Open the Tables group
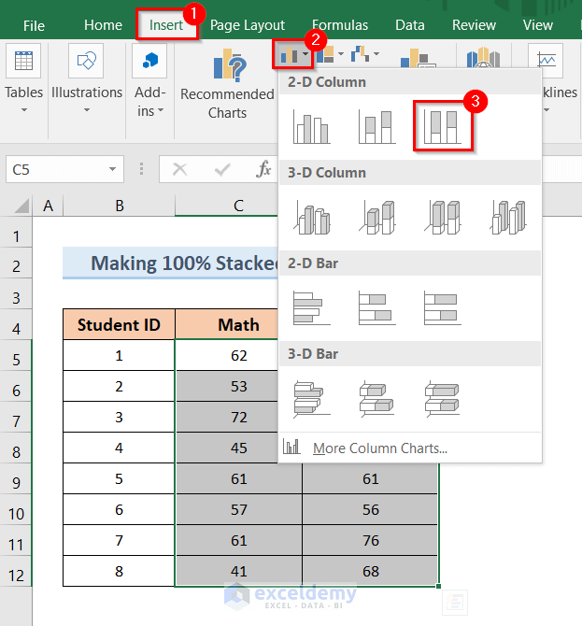The width and height of the screenshot is (582, 626). 23,79
